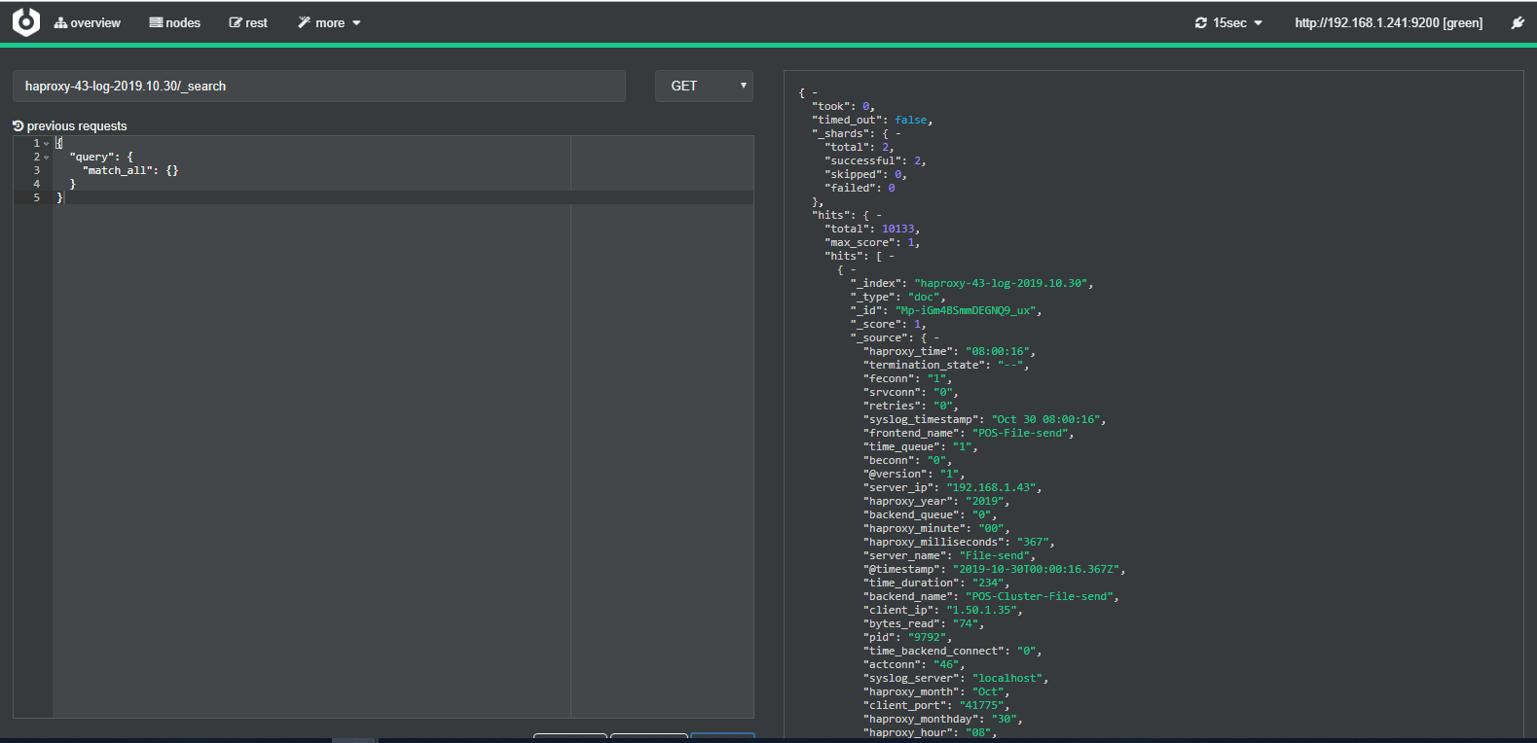
Task: Click the shards successful value 2
Action: click(x=917, y=161)
